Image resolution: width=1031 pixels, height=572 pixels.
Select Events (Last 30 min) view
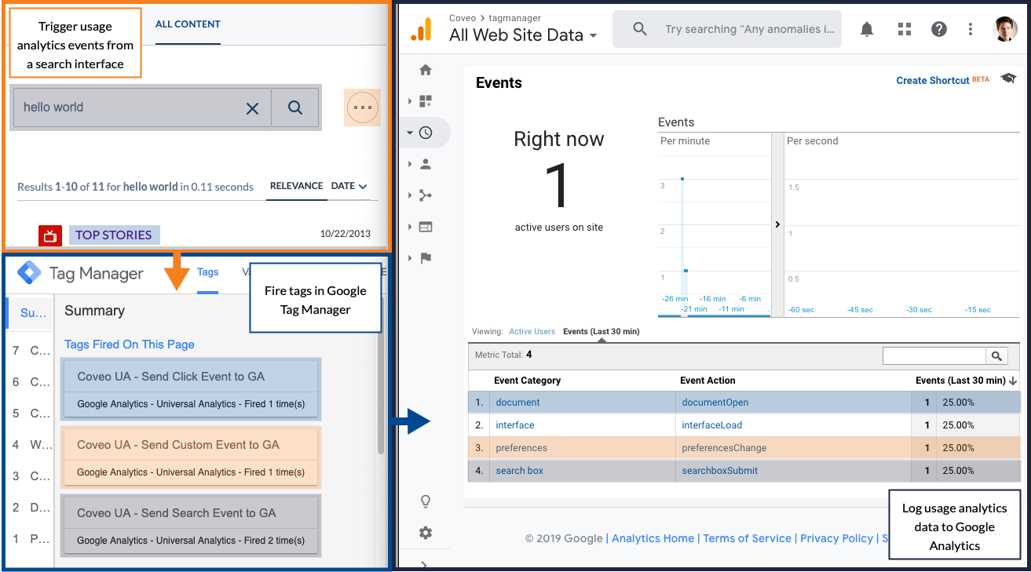click(x=601, y=332)
